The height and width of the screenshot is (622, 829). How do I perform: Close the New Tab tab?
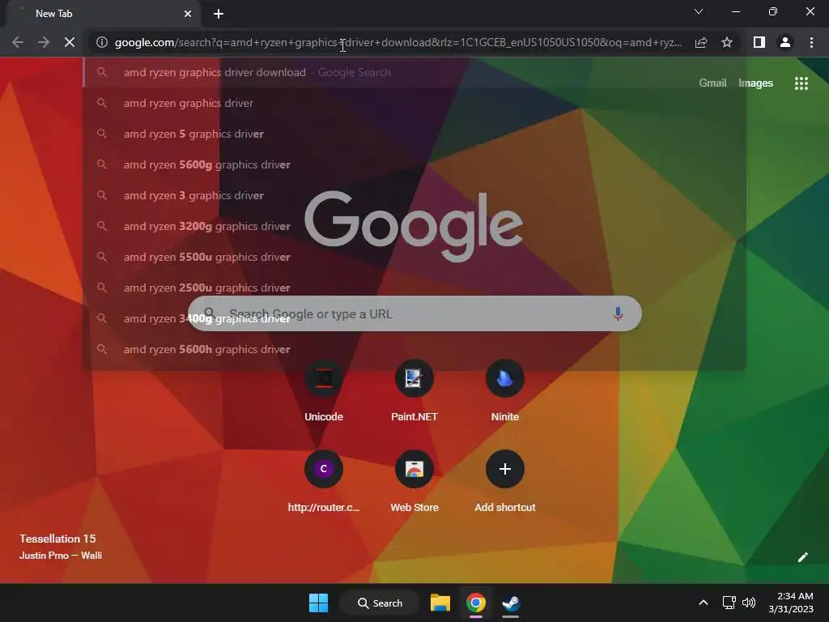(188, 14)
